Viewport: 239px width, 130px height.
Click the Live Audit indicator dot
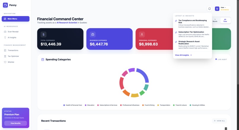click(x=216, y=59)
